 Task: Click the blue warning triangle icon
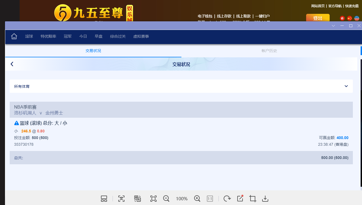17,123
